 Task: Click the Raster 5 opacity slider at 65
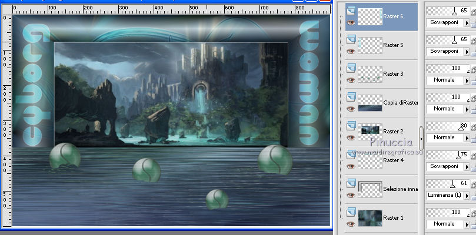448,40
